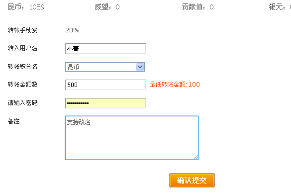The image size is (291, 194).
Task: Click the 最低转帐金额:100 red hint text
Action: click(175, 85)
